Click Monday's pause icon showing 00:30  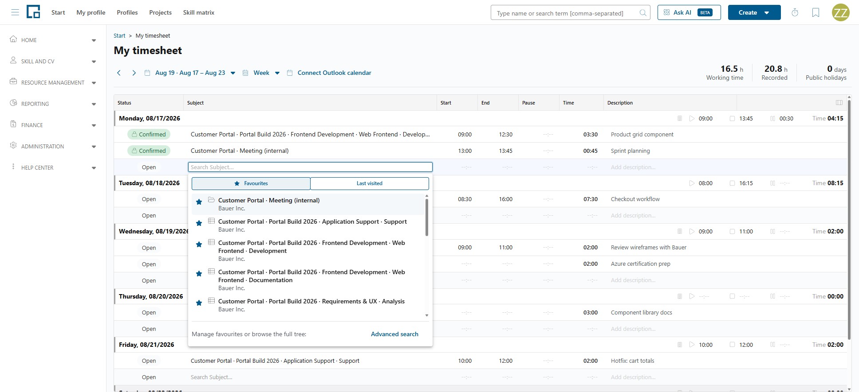tap(772, 118)
